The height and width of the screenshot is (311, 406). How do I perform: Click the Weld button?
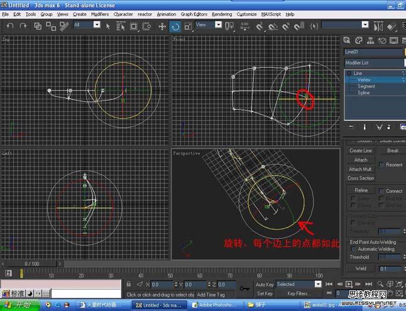pyautogui.click(x=361, y=268)
